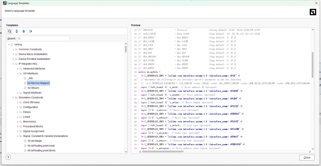Click the Preview pane vertical scrollbar
The height and width of the screenshot is (166, 321).
(x=313, y=65)
